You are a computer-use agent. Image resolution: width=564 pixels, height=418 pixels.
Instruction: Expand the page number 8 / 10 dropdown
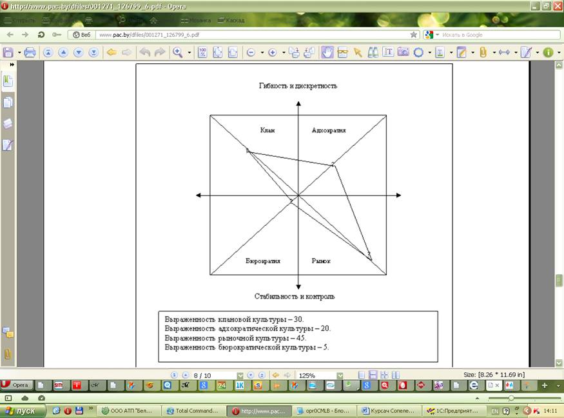click(240, 375)
